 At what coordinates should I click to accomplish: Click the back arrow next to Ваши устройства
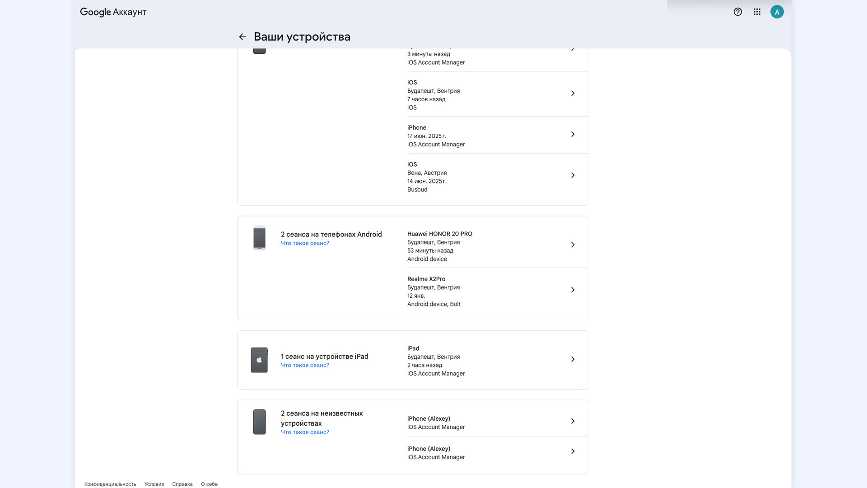coord(242,37)
